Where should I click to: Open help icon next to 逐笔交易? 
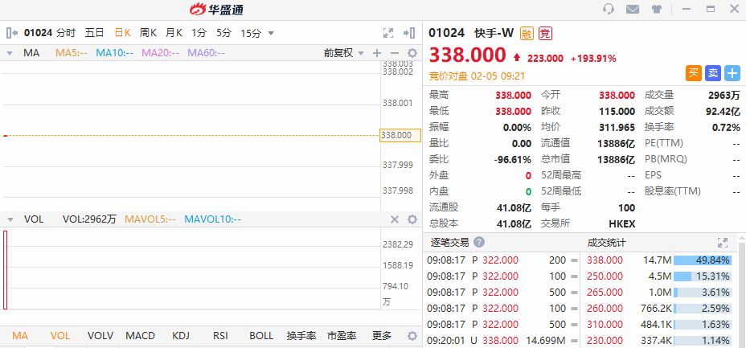point(479,243)
